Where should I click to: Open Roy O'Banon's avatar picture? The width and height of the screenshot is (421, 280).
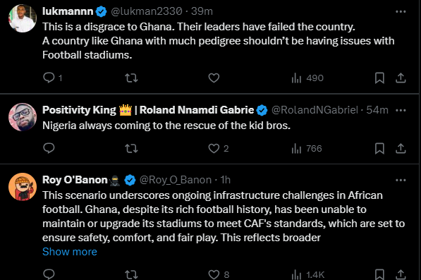tap(23, 187)
